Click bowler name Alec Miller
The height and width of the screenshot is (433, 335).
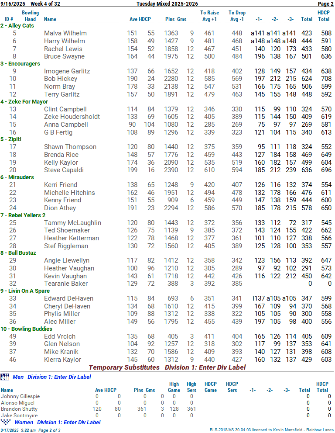(x=60, y=322)
